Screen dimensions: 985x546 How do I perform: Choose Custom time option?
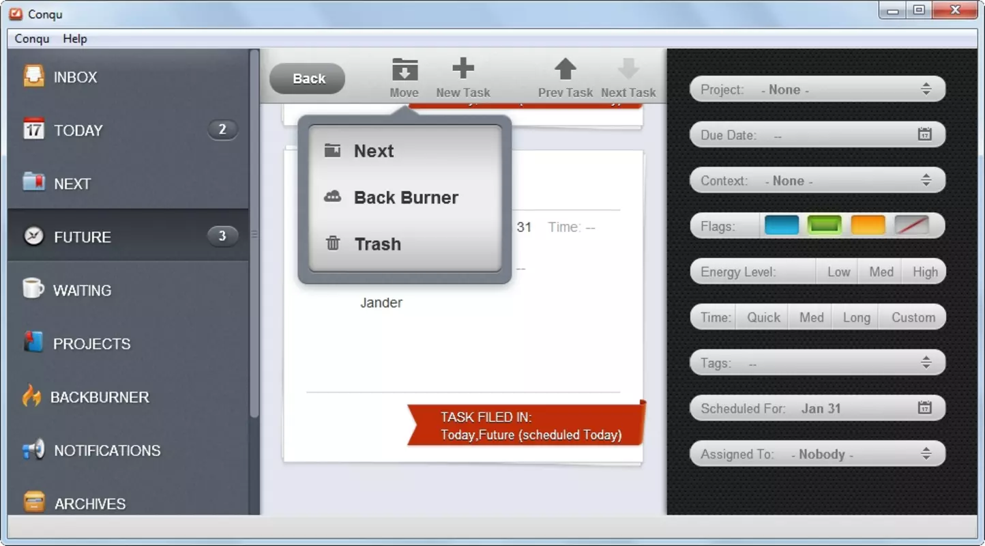point(913,317)
